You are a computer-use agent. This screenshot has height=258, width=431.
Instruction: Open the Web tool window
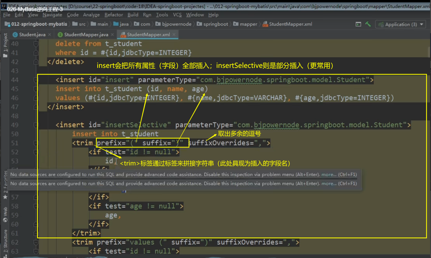point(5,215)
